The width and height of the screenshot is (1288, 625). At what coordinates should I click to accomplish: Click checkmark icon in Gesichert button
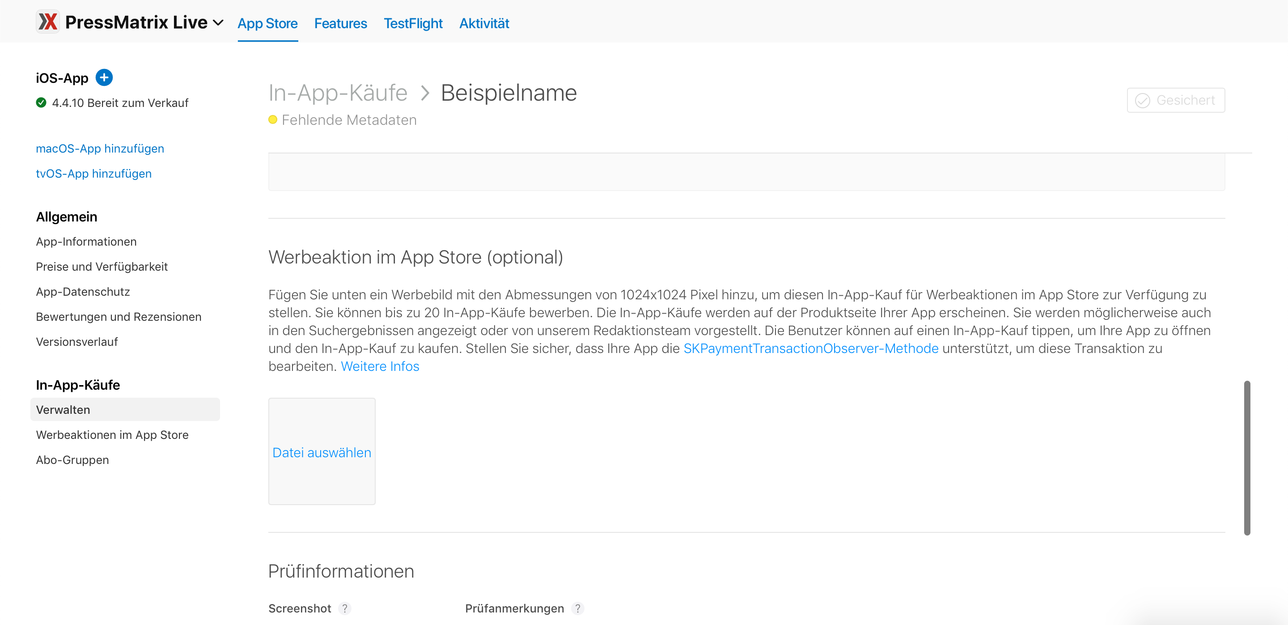1143,101
